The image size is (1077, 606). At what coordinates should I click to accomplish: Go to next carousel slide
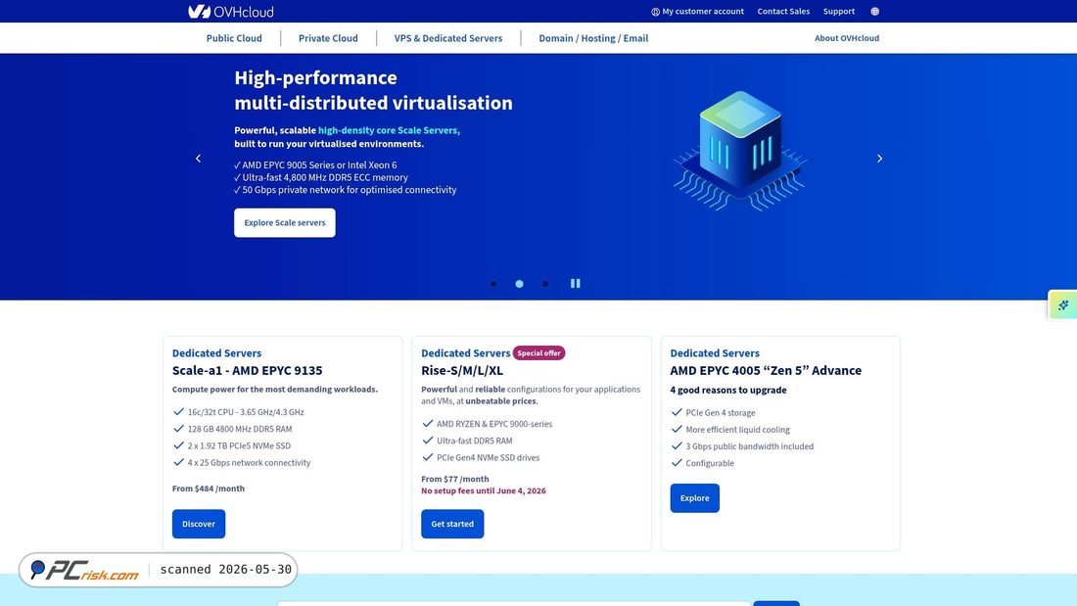(x=879, y=159)
